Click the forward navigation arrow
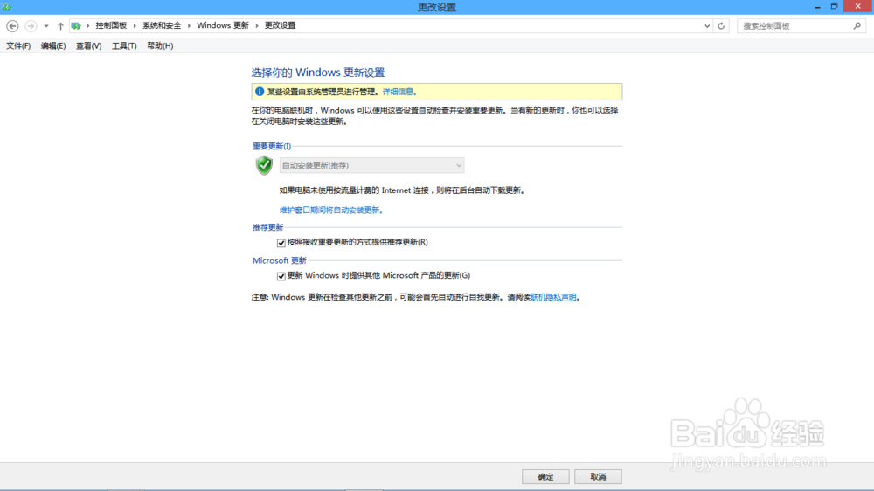Screen dimensions: 874x491 coord(31,25)
